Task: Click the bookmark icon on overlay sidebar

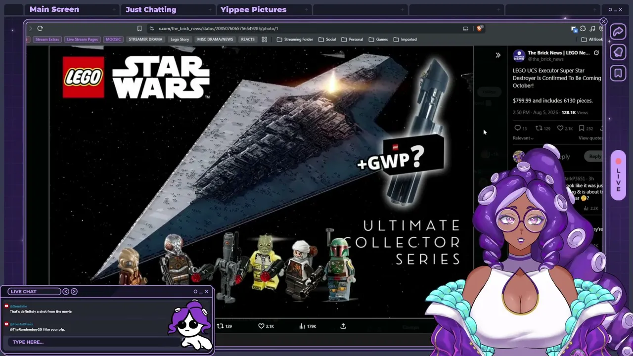Action: click(x=618, y=74)
